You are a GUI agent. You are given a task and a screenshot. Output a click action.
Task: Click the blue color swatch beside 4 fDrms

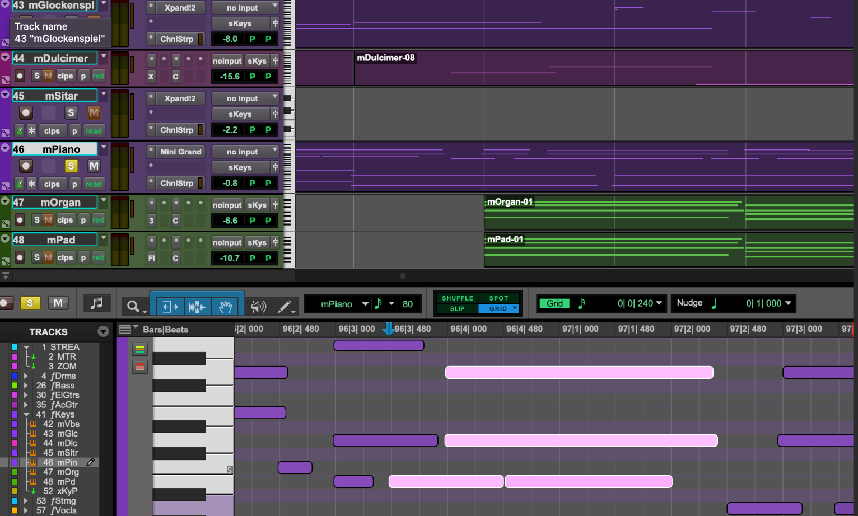click(x=15, y=376)
